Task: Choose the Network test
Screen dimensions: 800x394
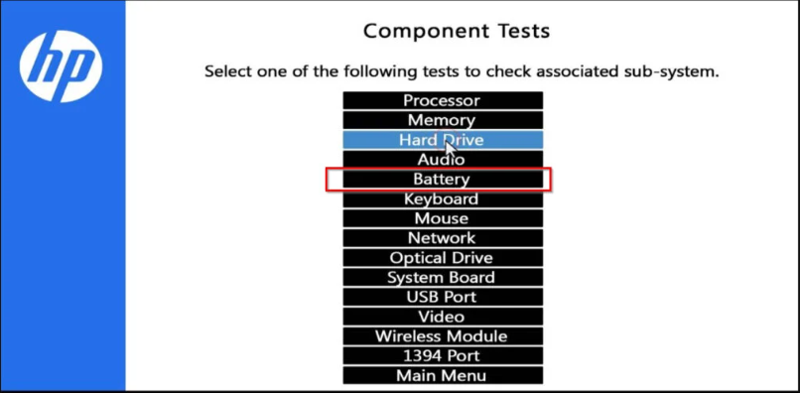Action: [443, 238]
